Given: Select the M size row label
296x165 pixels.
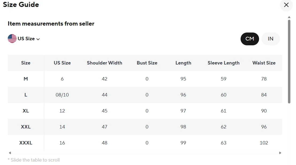Looking at the screenshot, I should click(x=26, y=79).
